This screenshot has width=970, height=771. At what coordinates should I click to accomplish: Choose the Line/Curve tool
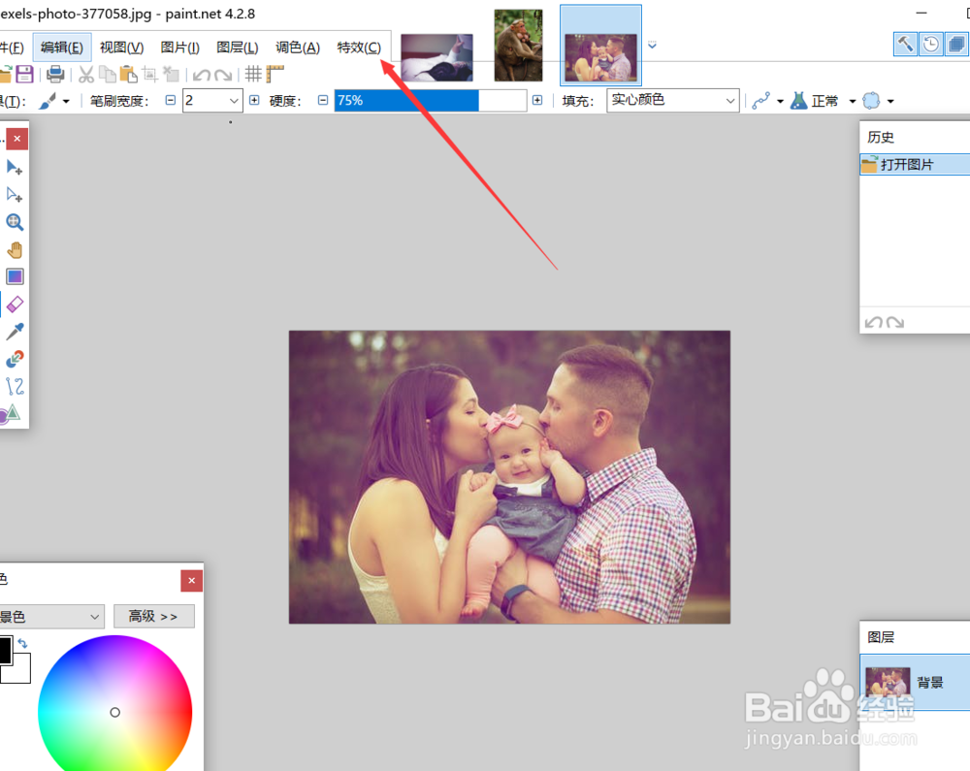point(14,385)
